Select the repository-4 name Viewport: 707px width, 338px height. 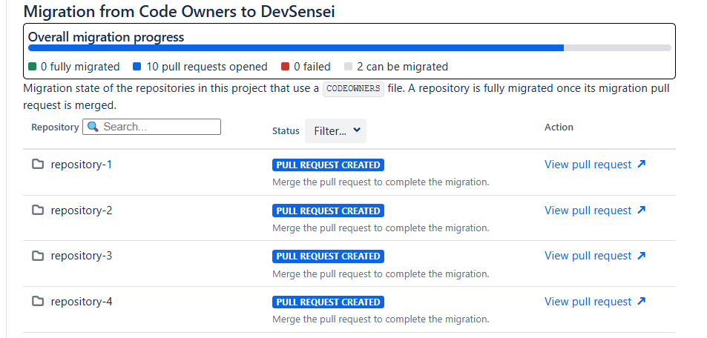(x=81, y=302)
